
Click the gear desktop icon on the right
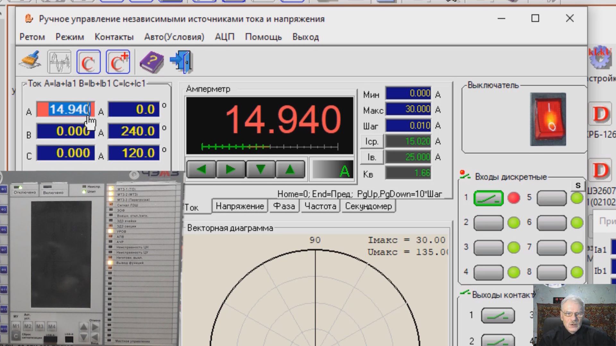click(x=600, y=58)
